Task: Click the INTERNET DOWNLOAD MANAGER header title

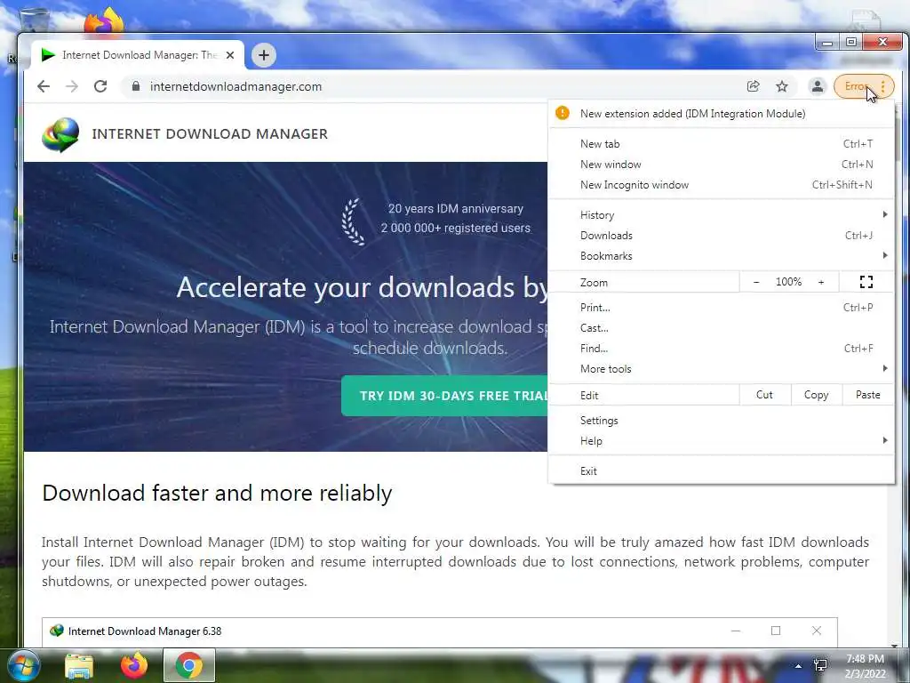Action: pos(210,134)
